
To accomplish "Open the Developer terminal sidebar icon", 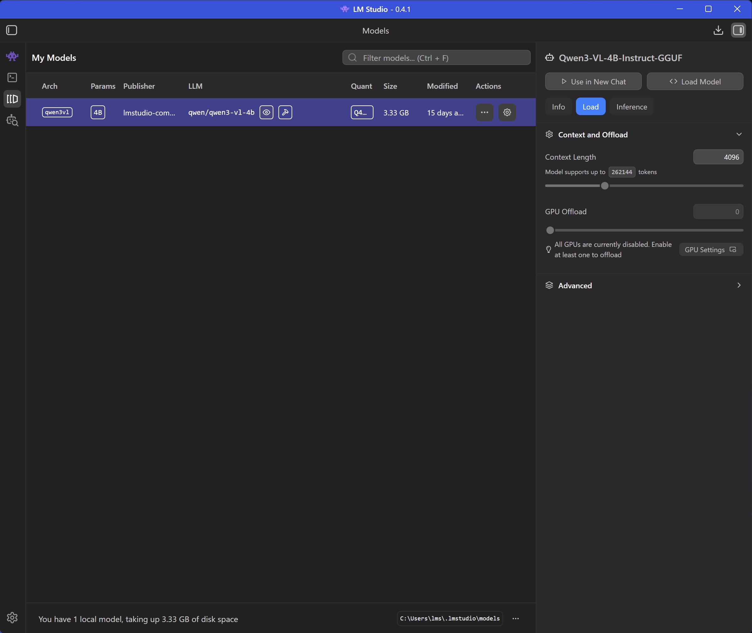I will (12, 77).
